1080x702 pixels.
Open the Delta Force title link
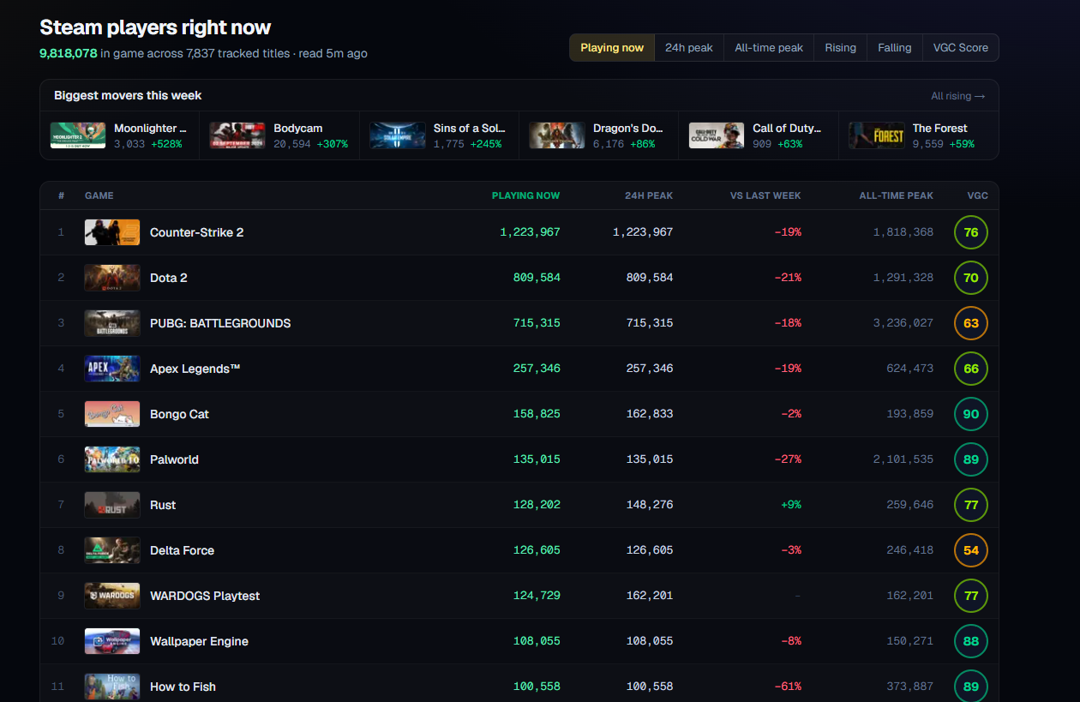coord(182,550)
